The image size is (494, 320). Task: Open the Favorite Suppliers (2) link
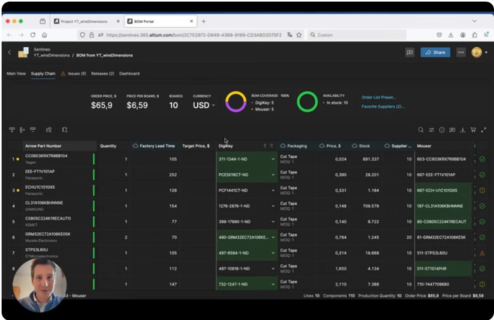[383, 106]
